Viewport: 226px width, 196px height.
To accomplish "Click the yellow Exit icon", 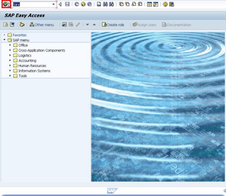I will [83, 4].
